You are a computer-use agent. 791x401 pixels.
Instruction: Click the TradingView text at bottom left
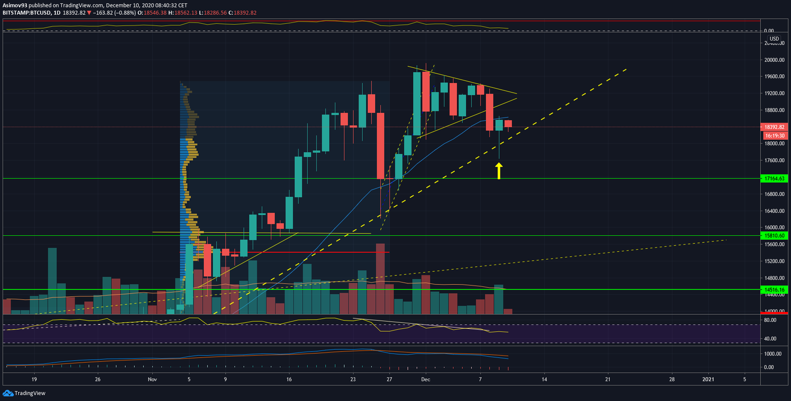30,393
